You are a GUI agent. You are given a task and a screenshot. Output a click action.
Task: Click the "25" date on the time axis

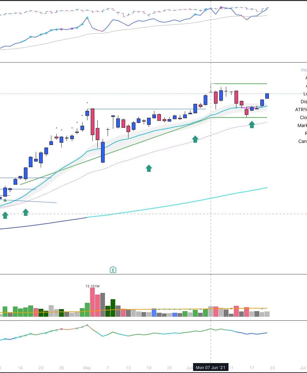pyautogui.click(x=169, y=368)
